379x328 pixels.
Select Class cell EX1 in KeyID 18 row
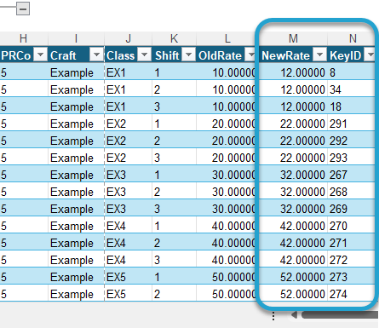[x=128, y=106]
